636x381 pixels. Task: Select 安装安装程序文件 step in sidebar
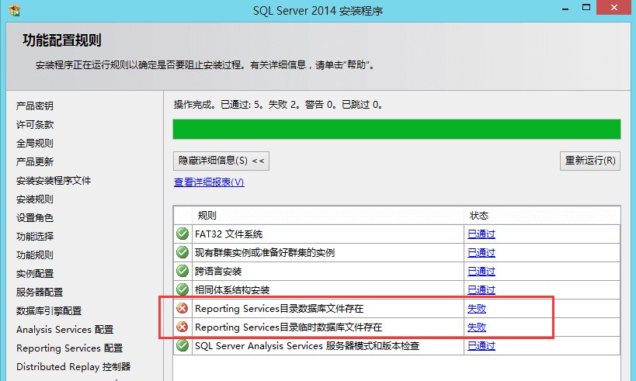(54, 180)
